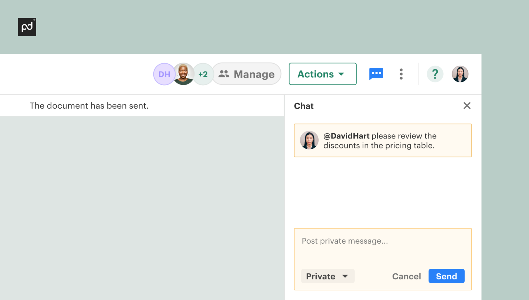Click the photo avatar next to DH
529x300 pixels.
[184, 74]
